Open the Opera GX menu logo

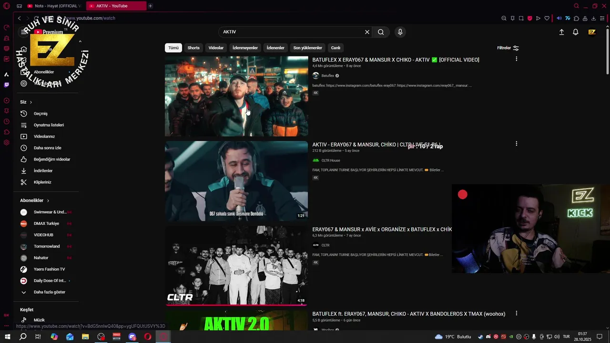tap(7, 6)
